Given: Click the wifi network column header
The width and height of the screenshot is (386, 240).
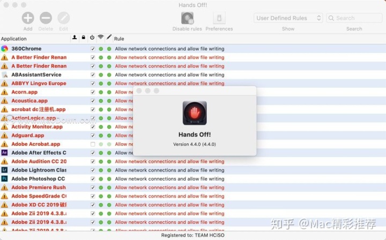Looking at the screenshot, I should (x=100, y=37).
